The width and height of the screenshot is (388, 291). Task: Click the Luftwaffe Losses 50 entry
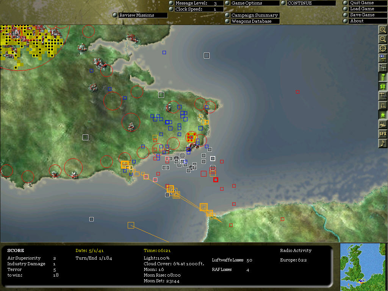(232, 260)
